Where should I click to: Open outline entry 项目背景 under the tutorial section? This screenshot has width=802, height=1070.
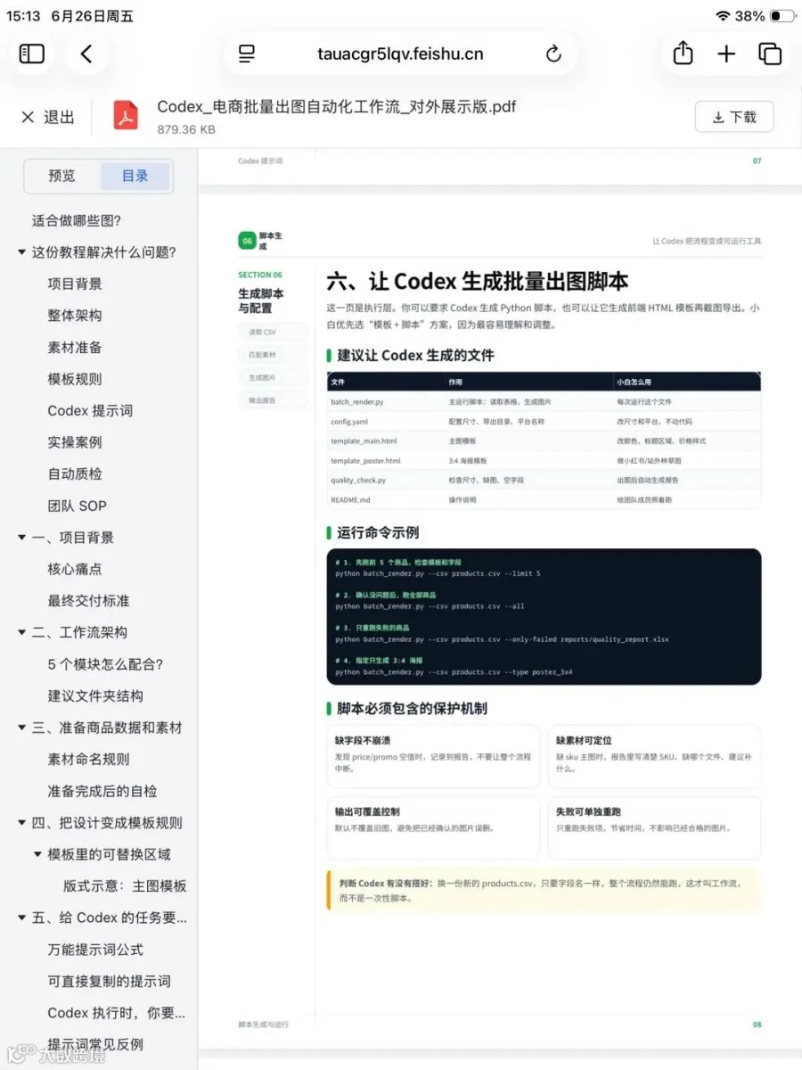(75, 284)
